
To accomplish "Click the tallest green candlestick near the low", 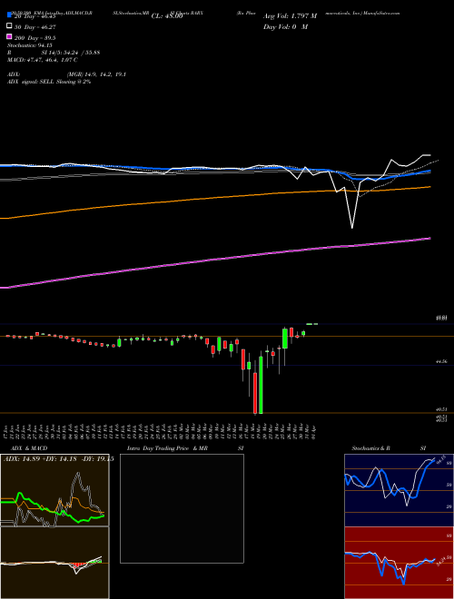I will (x=261, y=385).
